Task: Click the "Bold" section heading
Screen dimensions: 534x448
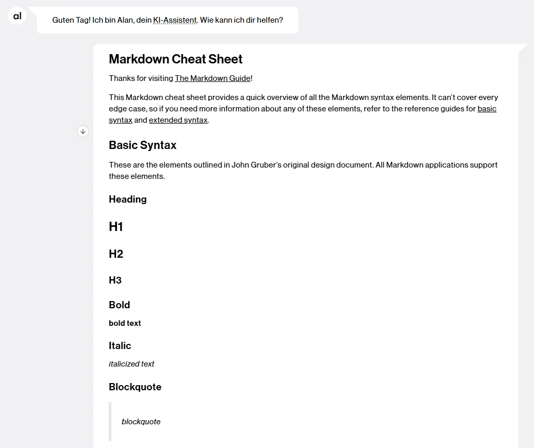Action: (x=119, y=305)
